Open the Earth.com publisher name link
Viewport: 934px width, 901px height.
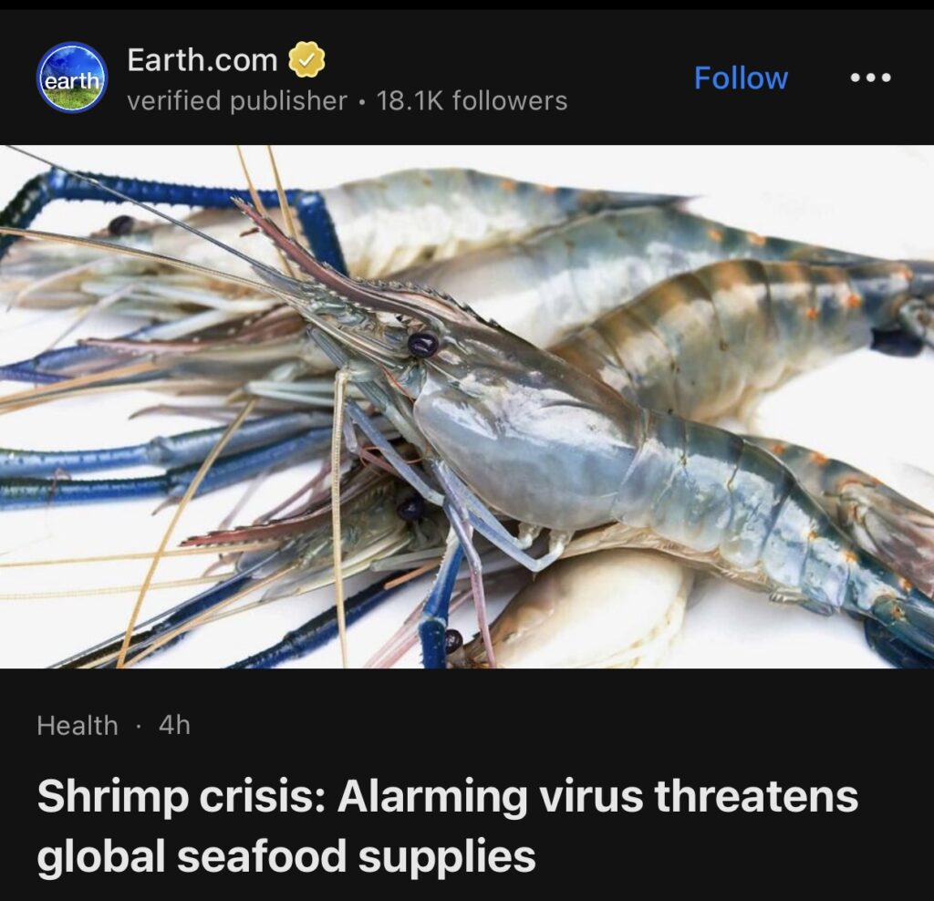pos(202,60)
